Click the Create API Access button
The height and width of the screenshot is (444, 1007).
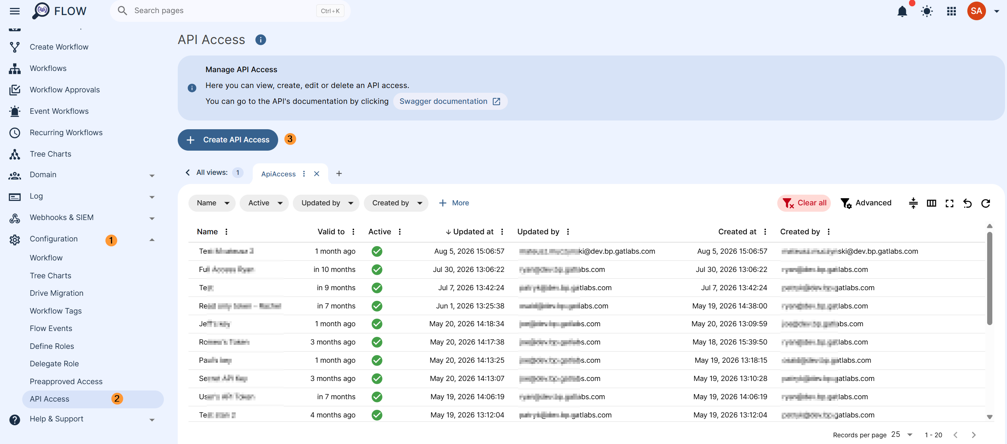(228, 140)
